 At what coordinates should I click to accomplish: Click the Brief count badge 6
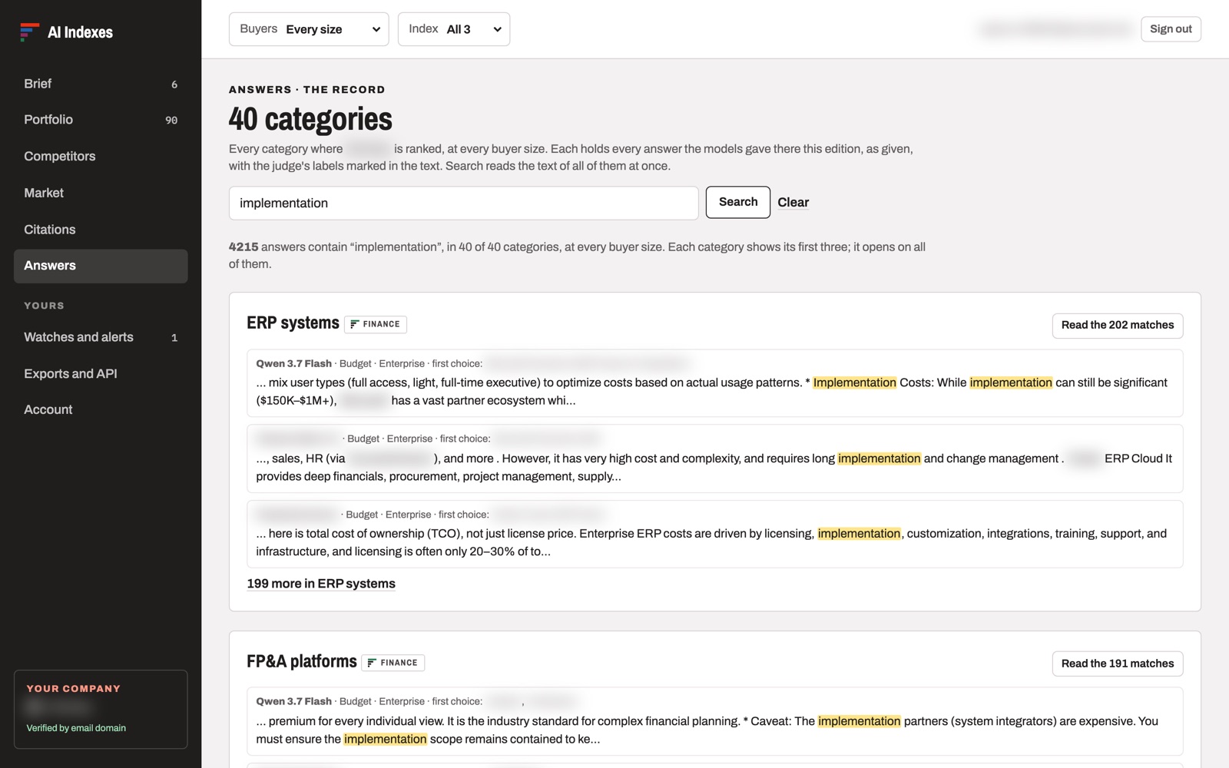174,84
